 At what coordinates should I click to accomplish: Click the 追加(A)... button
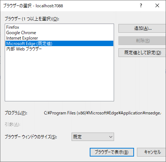[x=142, y=28]
